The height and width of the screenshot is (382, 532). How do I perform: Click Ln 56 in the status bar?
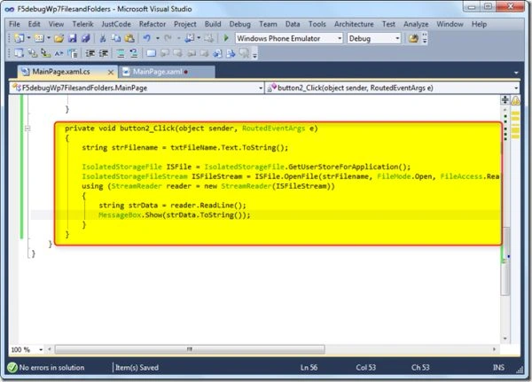pyautogui.click(x=309, y=368)
